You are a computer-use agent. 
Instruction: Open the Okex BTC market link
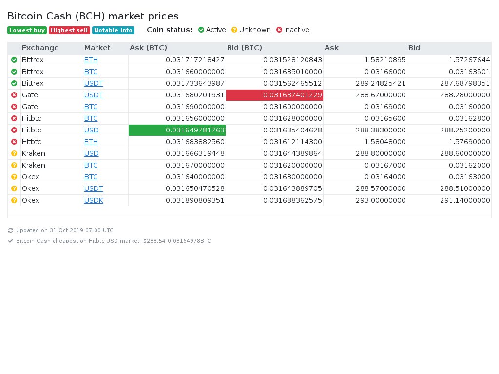[x=91, y=177]
